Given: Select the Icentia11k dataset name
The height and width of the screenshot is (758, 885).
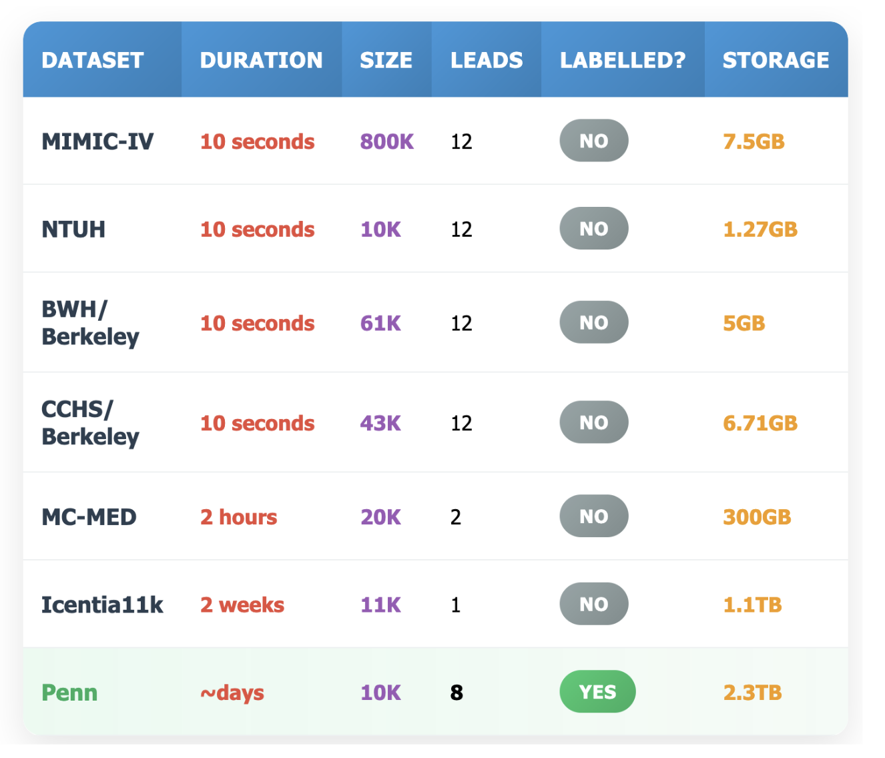Looking at the screenshot, I should pyautogui.click(x=102, y=605).
